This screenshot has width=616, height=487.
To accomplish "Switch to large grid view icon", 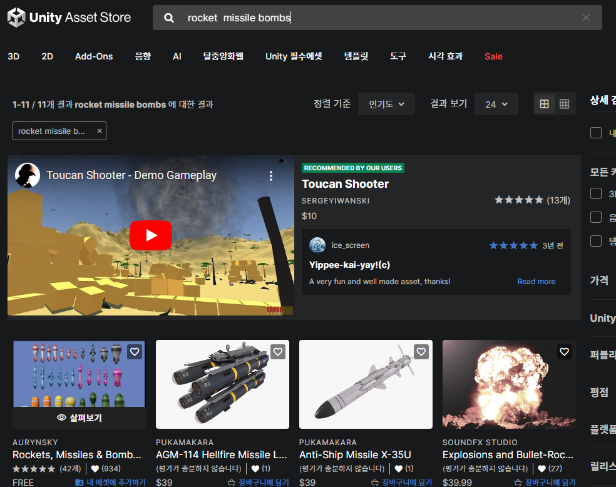I will coord(544,104).
